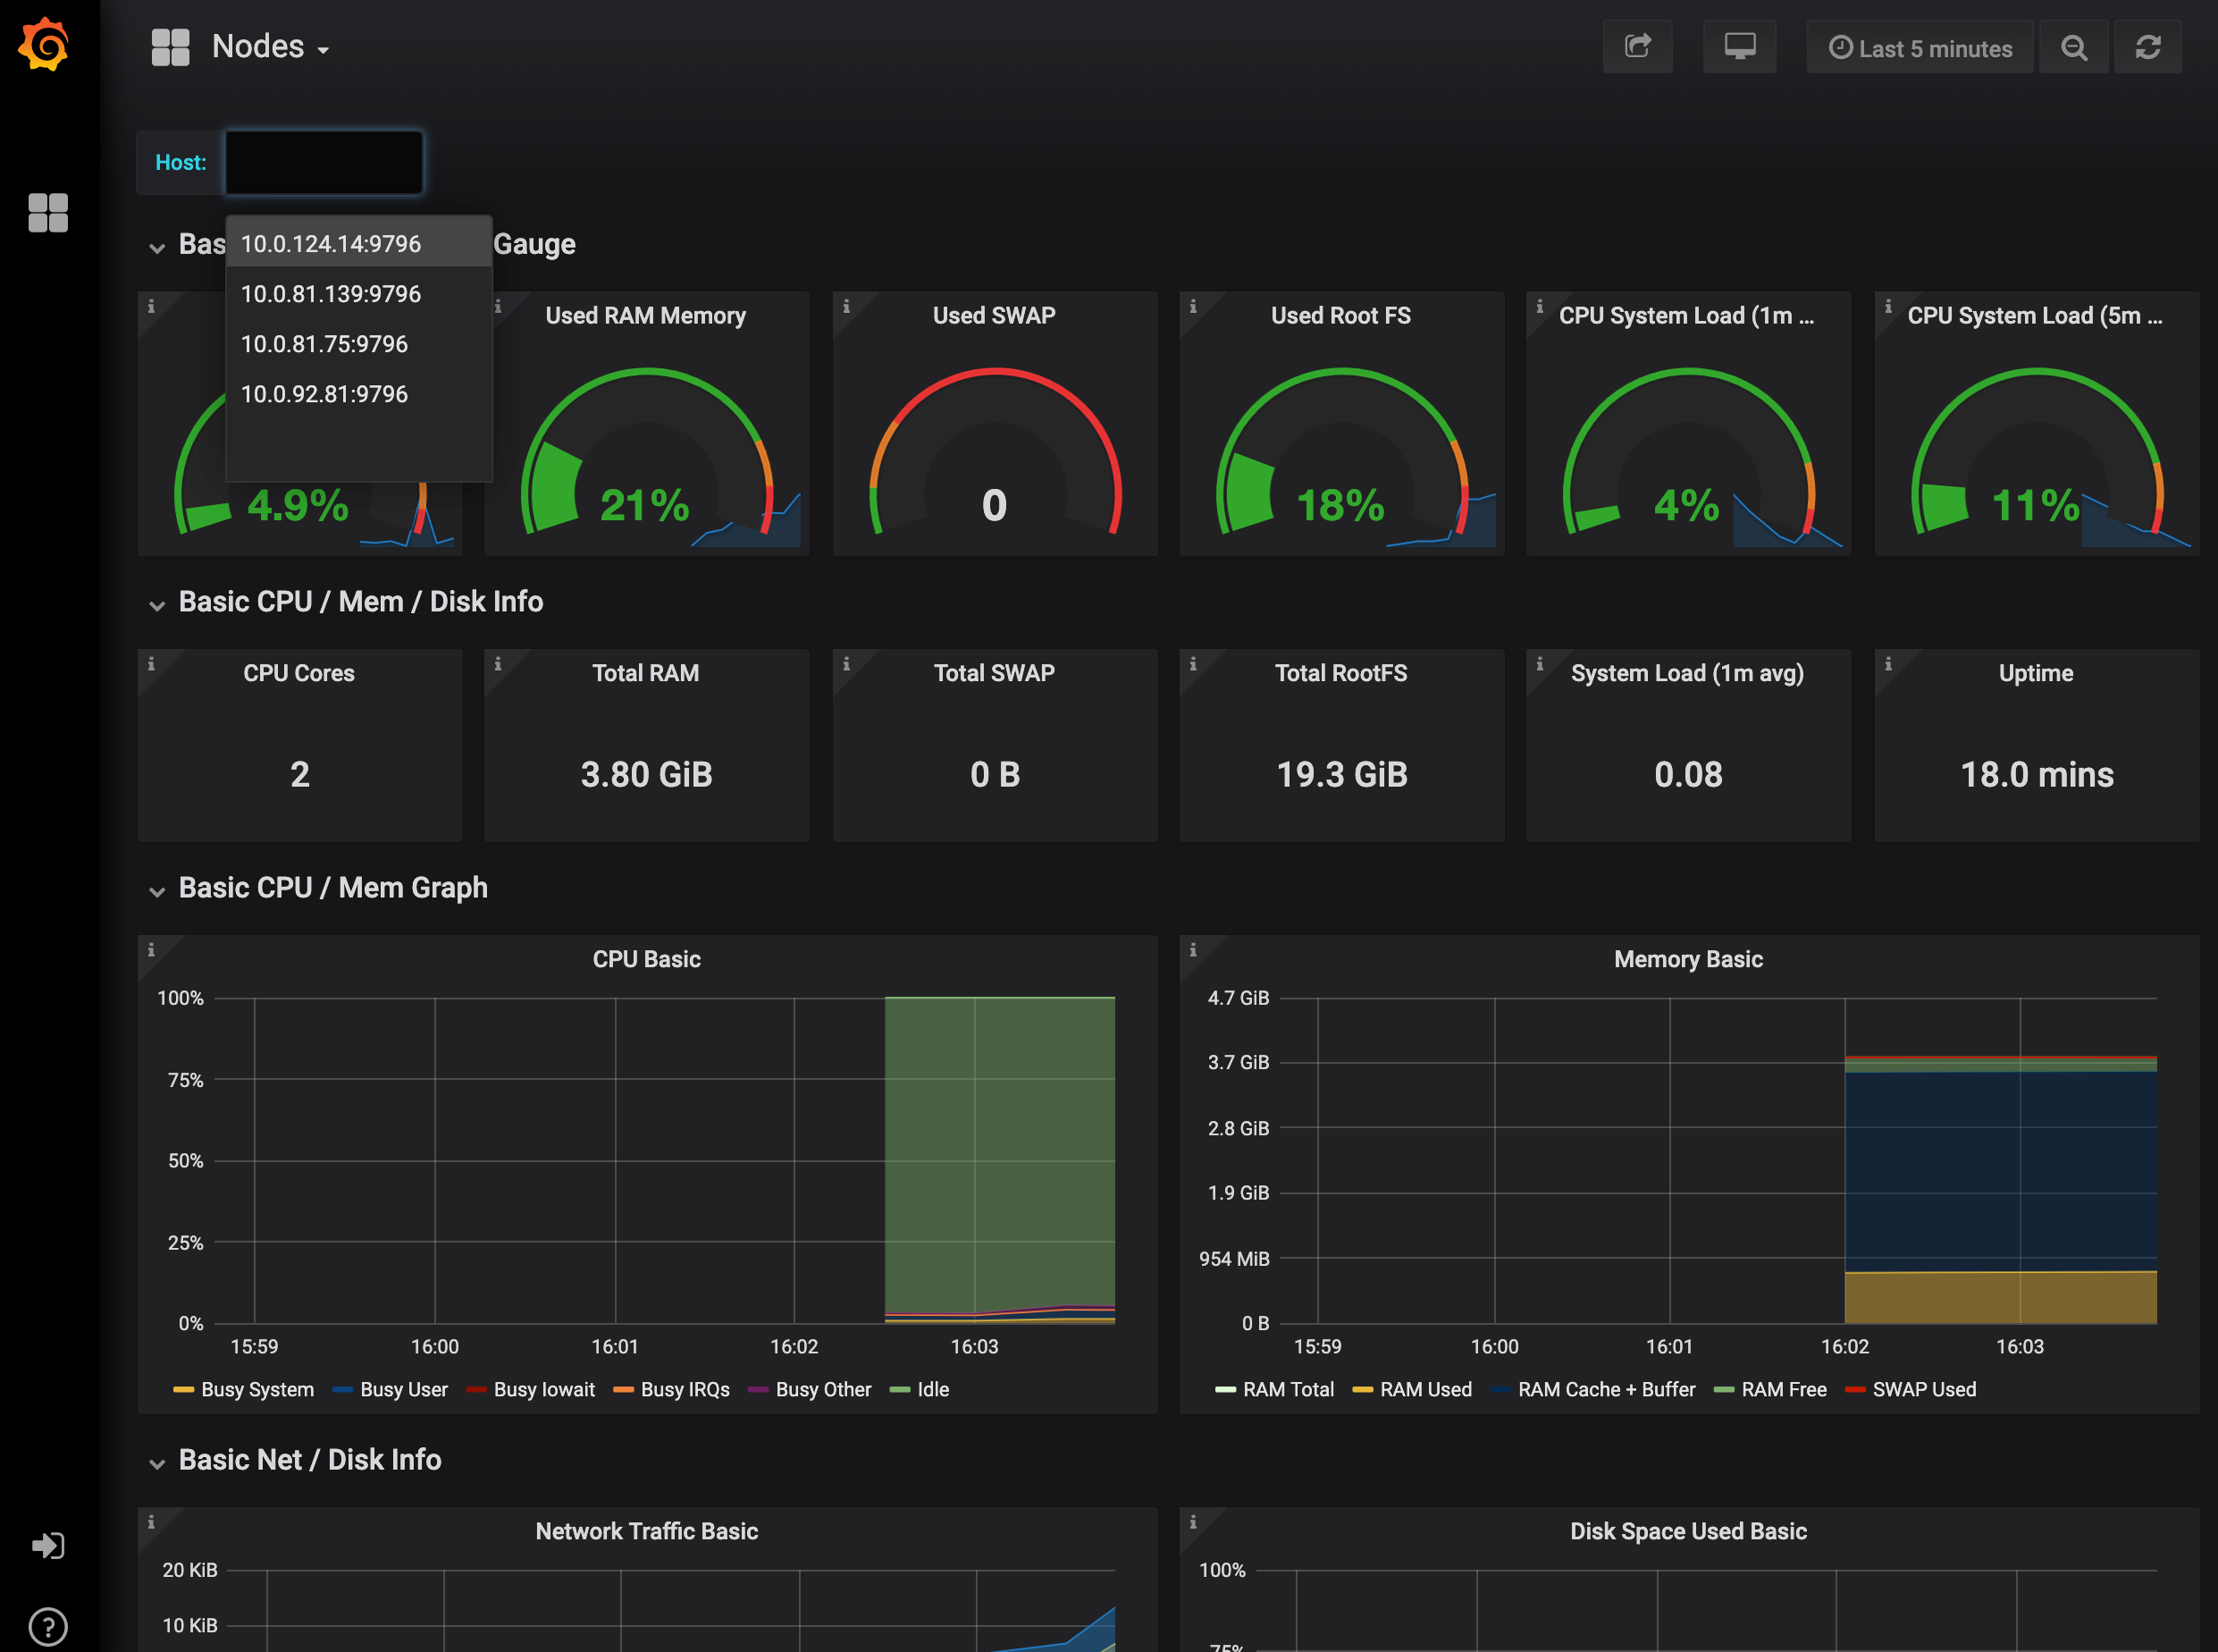This screenshot has height=1652, width=2218.
Task: Select host 10.0.81.139:9796 from list
Action: pyautogui.click(x=331, y=294)
